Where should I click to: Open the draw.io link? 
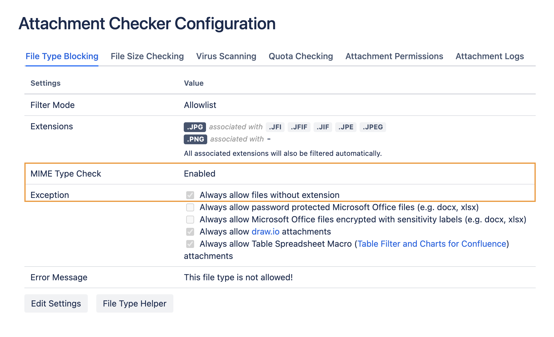pos(265,231)
